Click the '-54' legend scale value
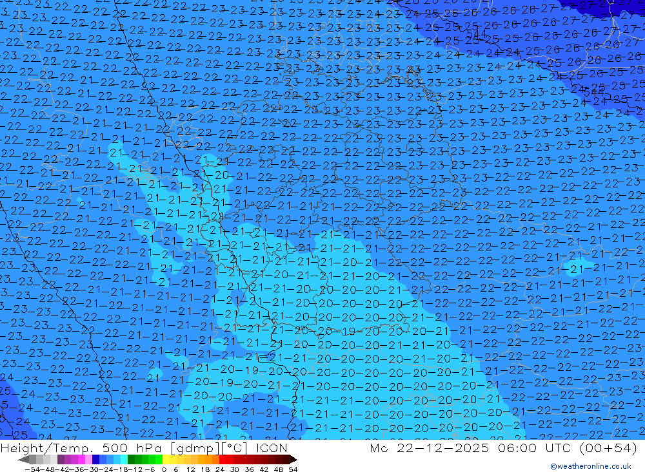645x472 pixels. [x=32, y=469]
